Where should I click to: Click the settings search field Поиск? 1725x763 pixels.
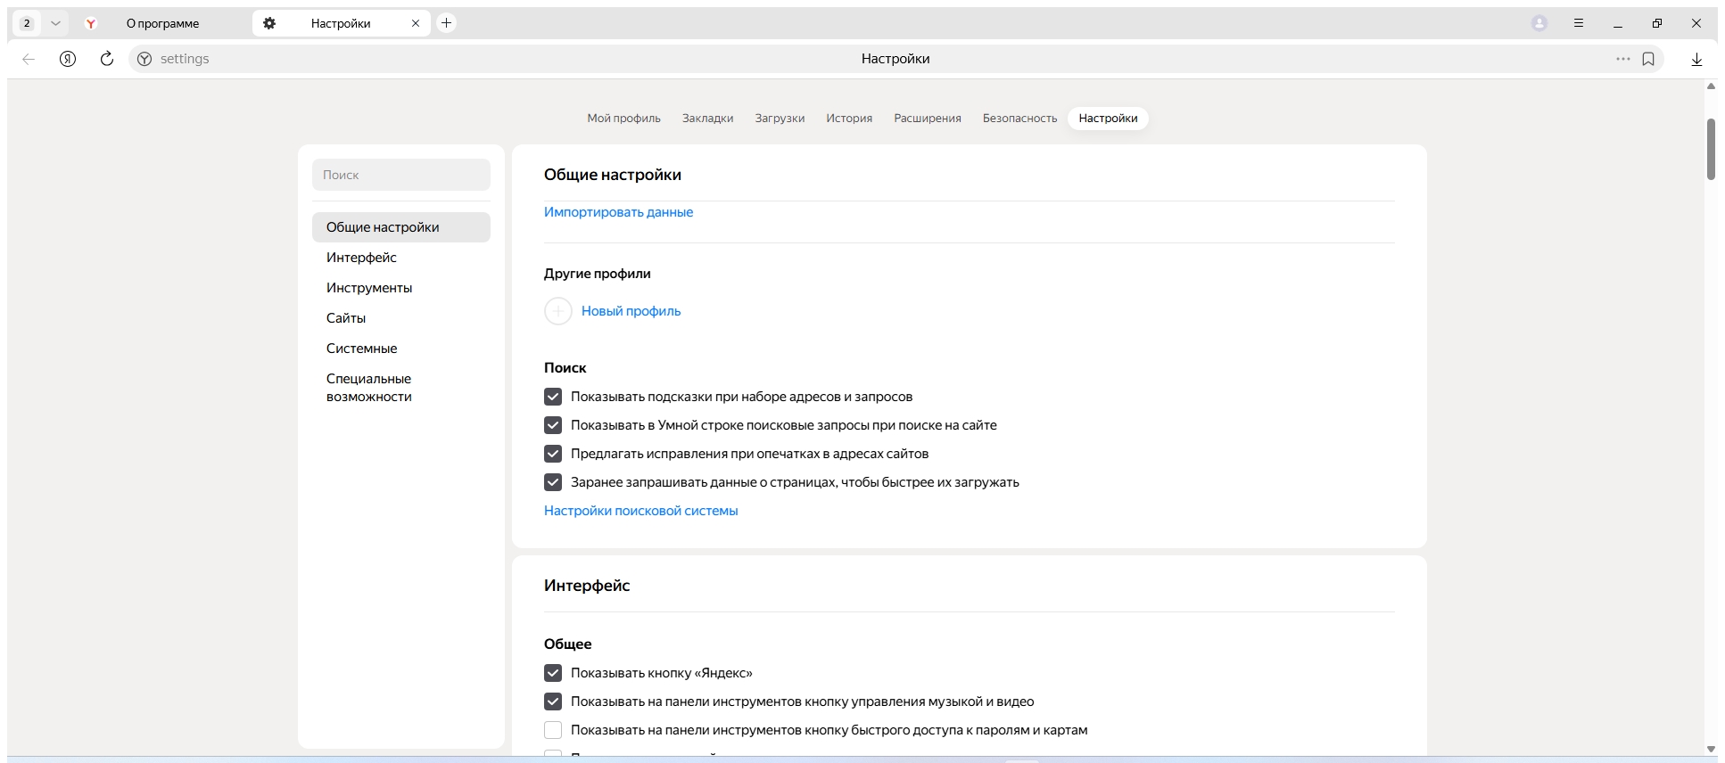pos(401,175)
